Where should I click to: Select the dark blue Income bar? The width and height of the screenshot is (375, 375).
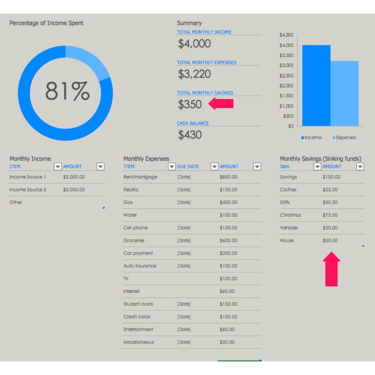tap(316, 85)
